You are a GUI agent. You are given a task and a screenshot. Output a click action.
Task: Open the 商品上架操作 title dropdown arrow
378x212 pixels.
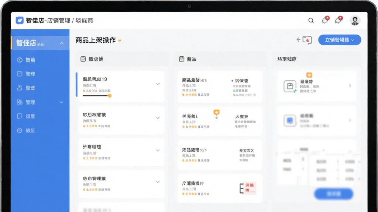pos(120,40)
